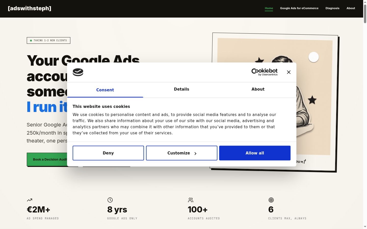Open the Customize chevron button
Viewport: 367px width, 229px height.
coord(182,153)
